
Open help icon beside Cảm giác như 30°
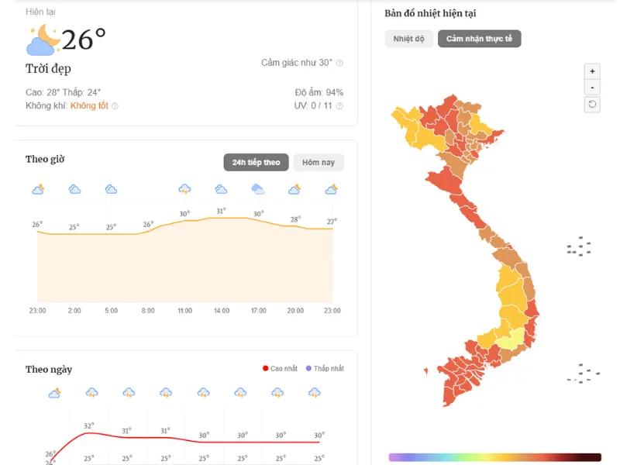[x=339, y=63]
